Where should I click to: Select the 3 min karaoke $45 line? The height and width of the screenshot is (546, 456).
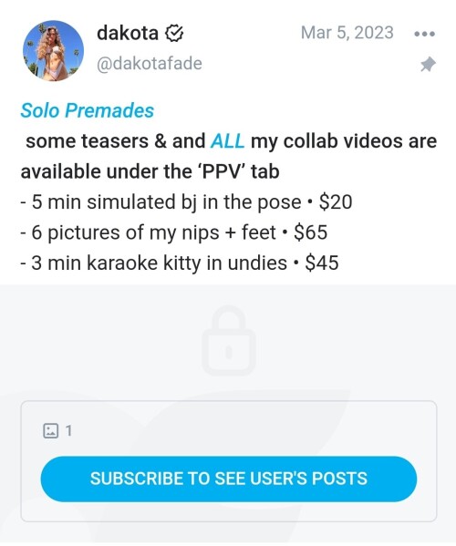point(180,263)
